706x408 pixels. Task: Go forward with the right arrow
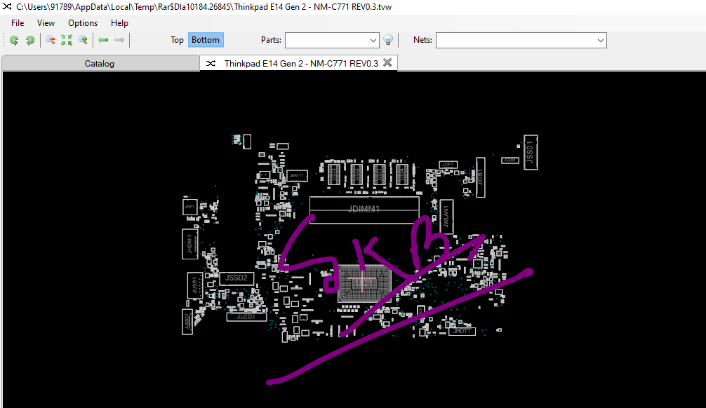tap(119, 41)
